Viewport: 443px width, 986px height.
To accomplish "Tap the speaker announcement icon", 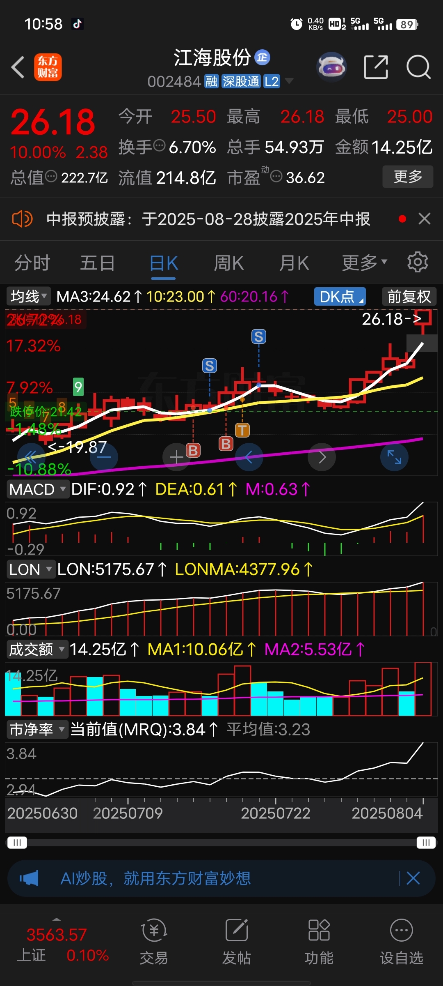I will pyautogui.click(x=22, y=219).
